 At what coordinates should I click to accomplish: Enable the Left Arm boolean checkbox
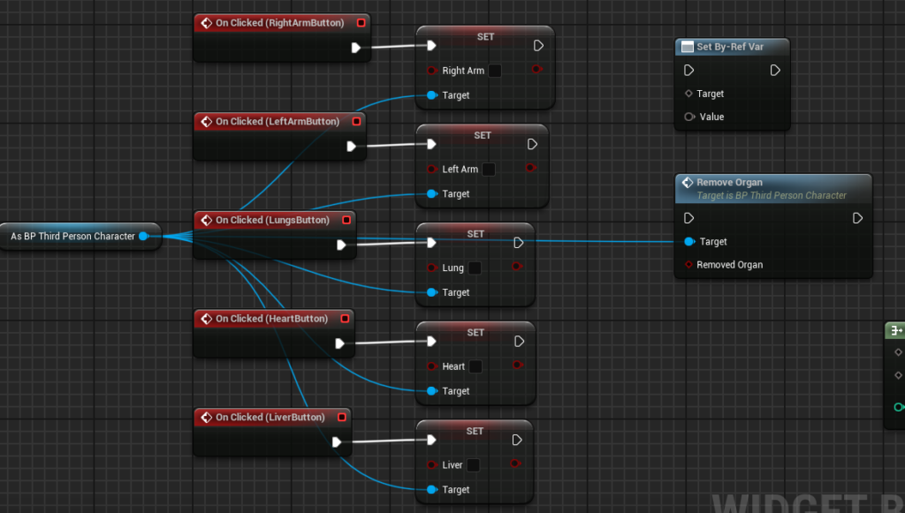[489, 170]
